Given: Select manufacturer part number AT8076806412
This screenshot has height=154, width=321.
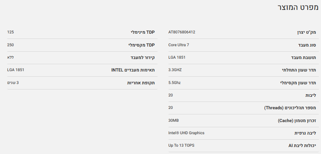Looking at the screenshot, I should click(182, 32).
